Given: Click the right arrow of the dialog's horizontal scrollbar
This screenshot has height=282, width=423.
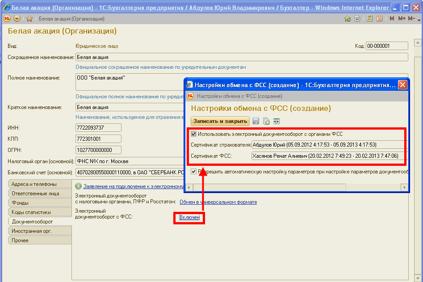Looking at the screenshot, I should point(404,187).
